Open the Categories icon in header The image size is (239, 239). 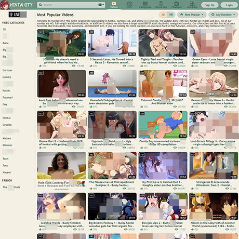coord(145,4)
